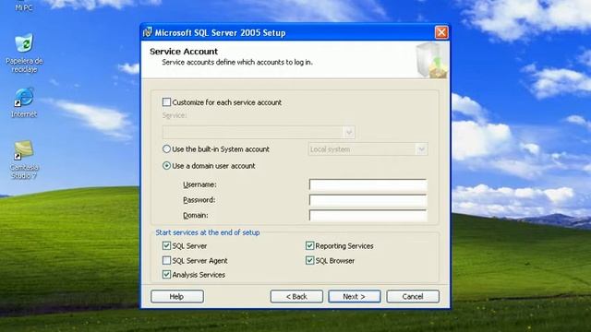This screenshot has width=591, height=332.
Task: Click the Domain input field
Action: (x=368, y=215)
